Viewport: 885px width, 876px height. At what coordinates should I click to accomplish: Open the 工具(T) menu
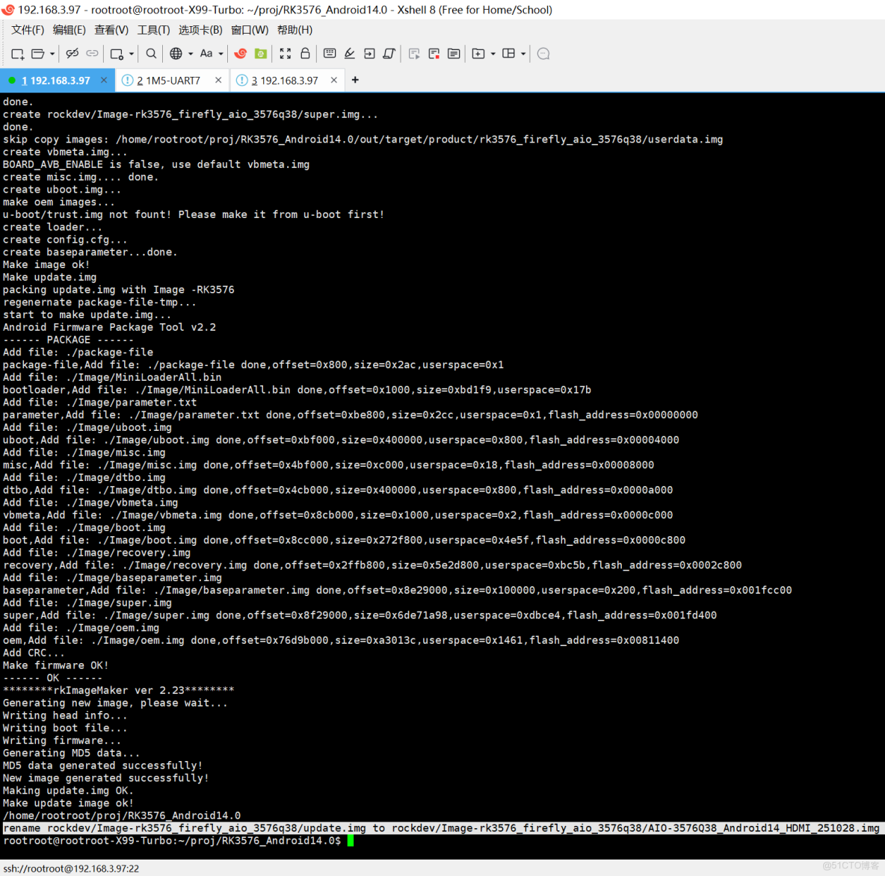pos(153,30)
